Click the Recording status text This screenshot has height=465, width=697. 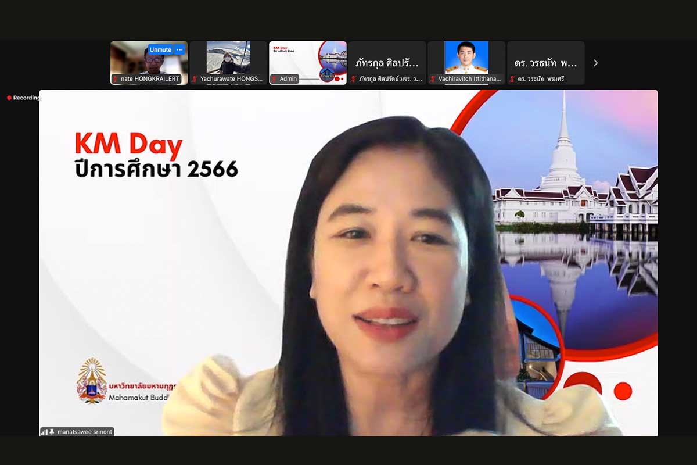(x=27, y=98)
